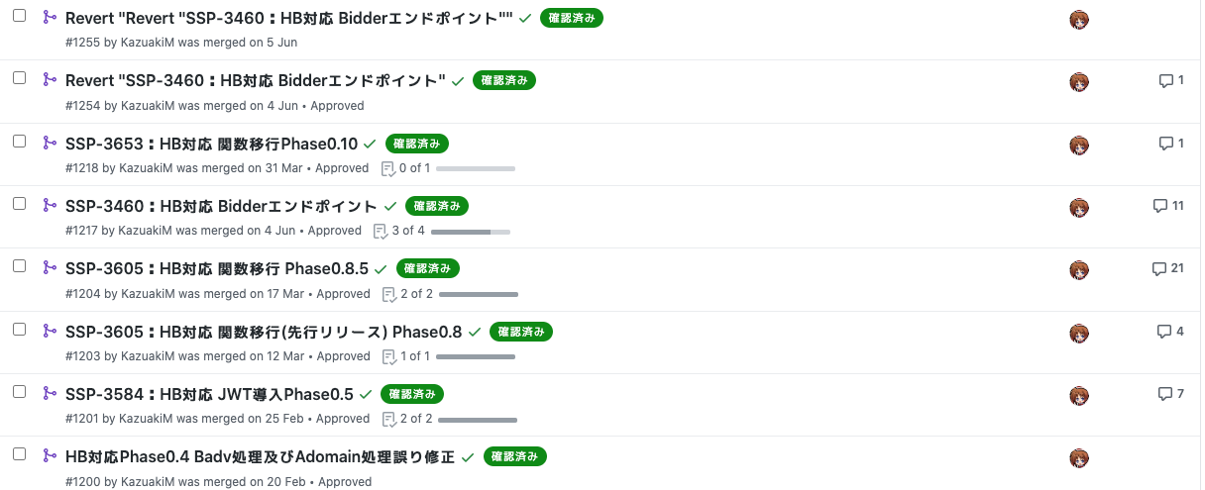Open SSP-3605 関数移行 Phase0.8.5 pull request title
Image resolution: width=1205 pixels, height=490 pixels.
click(216, 269)
